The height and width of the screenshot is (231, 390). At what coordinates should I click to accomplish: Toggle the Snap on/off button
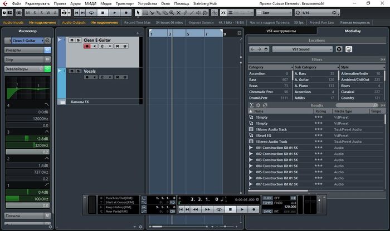click(223, 13)
